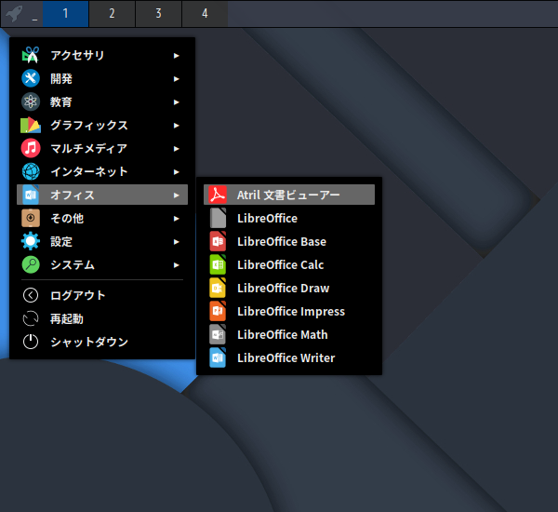This screenshot has width=558, height=512.
Task: Click the LibreOffice Math text label
Action: coord(282,334)
